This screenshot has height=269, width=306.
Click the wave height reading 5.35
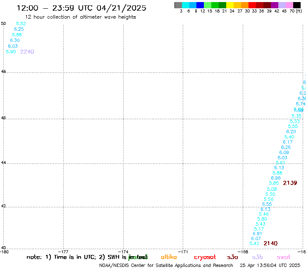click(x=296, y=116)
